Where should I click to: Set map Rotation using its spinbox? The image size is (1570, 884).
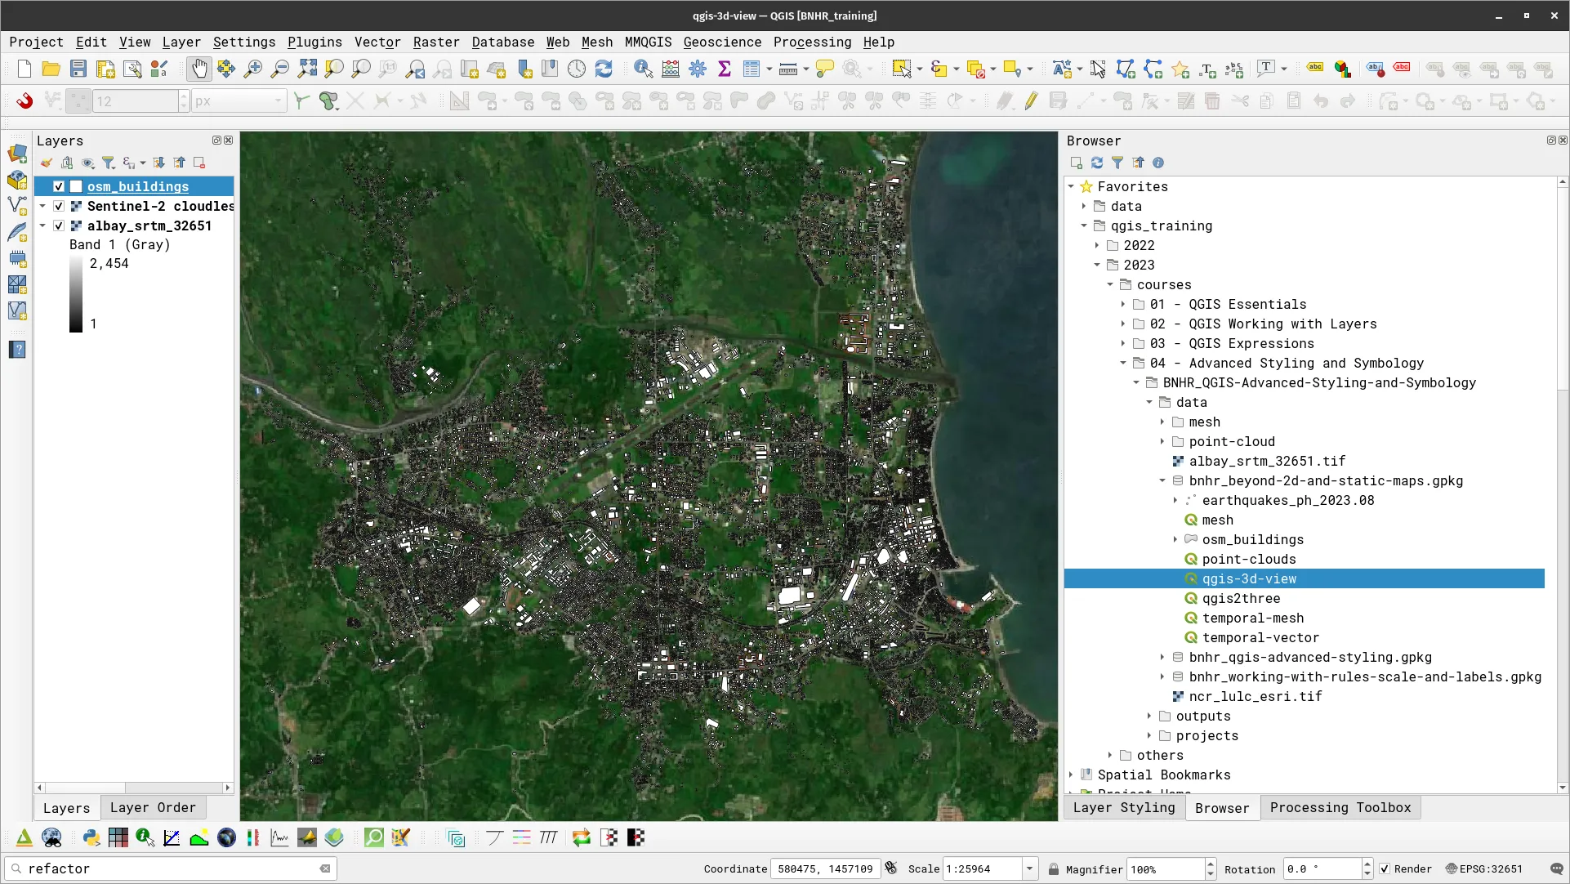point(1323,868)
